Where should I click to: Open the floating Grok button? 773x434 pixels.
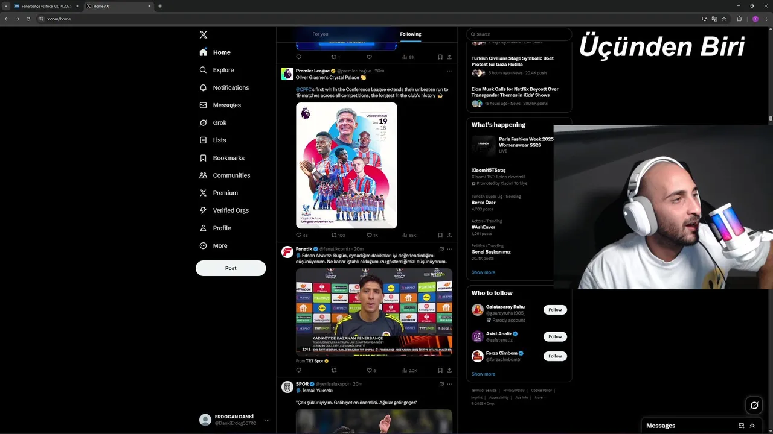[x=754, y=406]
